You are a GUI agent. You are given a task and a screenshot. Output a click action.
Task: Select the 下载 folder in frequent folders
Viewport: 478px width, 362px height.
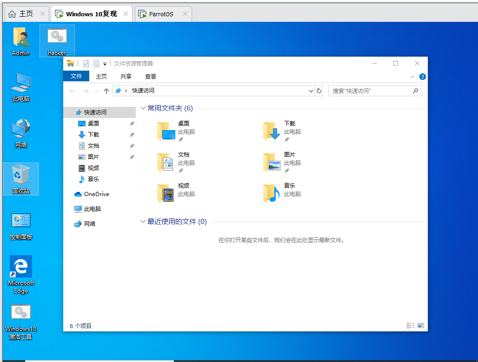283,131
